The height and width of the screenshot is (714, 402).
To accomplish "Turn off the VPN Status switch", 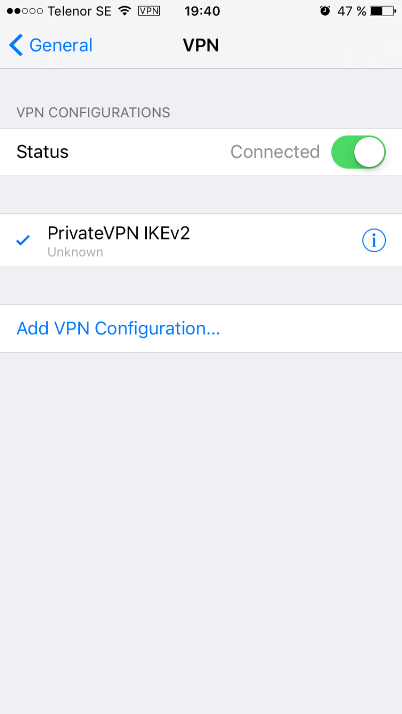I will (x=358, y=152).
